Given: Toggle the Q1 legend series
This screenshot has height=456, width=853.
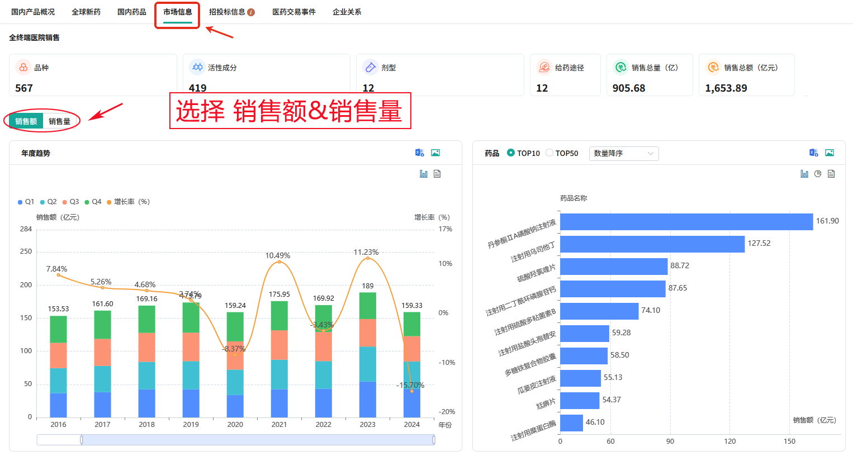Looking at the screenshot, I should [x=26, y=202].
